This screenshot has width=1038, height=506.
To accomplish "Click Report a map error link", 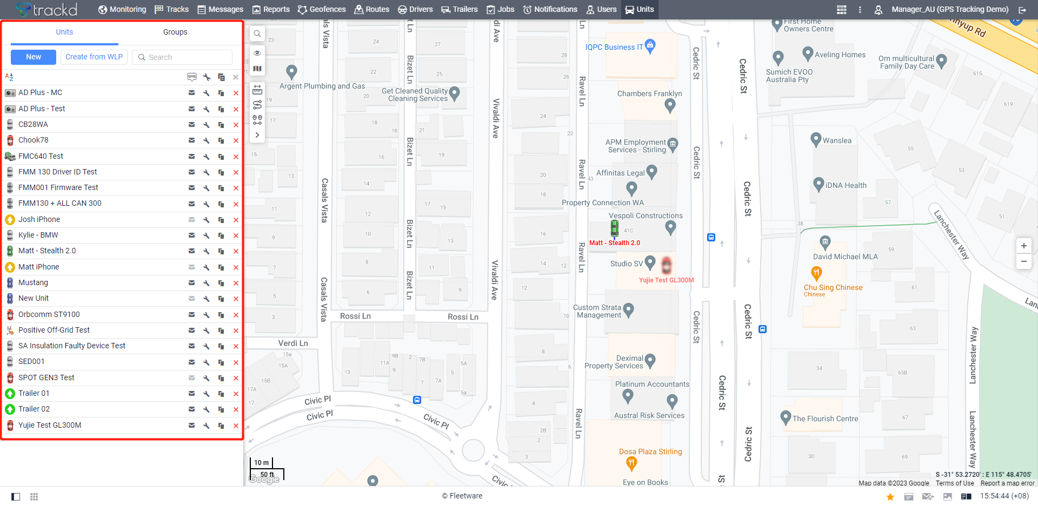I will click(1007, 483).
